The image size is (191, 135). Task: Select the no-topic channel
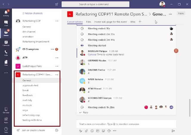[27, 105]
